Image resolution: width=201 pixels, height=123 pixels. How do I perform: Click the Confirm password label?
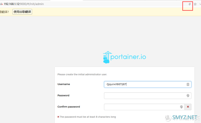tap(69, 107)
